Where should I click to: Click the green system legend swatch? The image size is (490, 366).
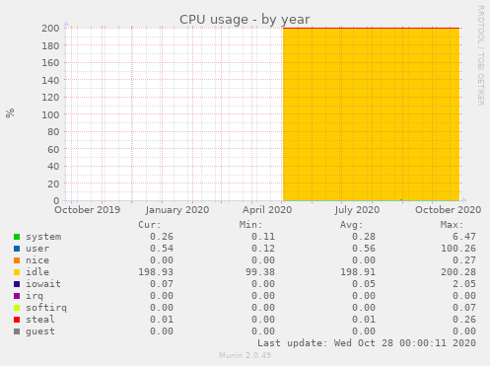point(17,237)
